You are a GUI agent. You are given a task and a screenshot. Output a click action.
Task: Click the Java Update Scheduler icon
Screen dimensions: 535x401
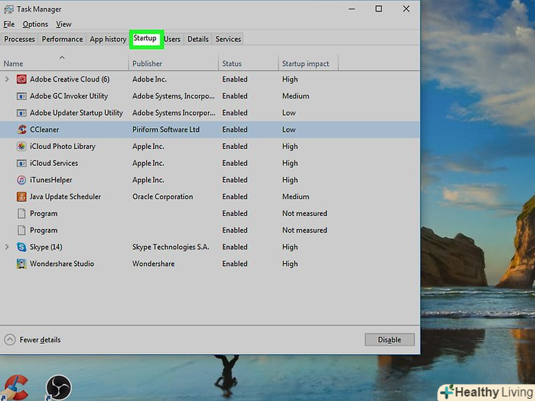click(21, 196)
